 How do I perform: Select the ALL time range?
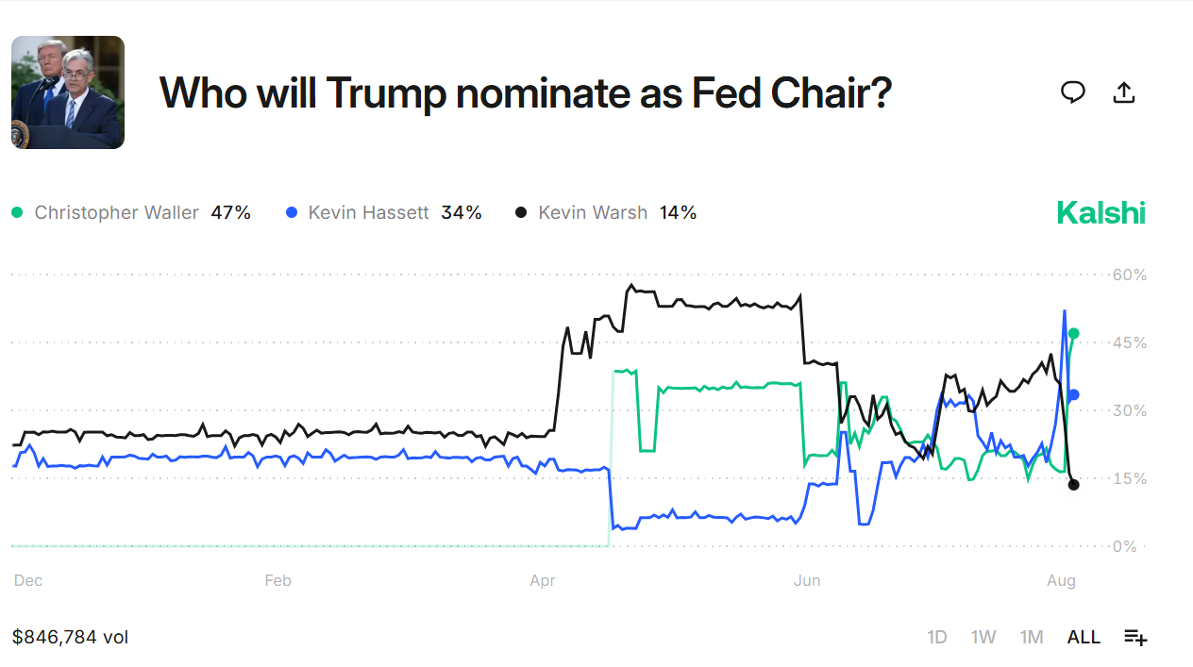pyautogui.click(x=1084, y=638)
